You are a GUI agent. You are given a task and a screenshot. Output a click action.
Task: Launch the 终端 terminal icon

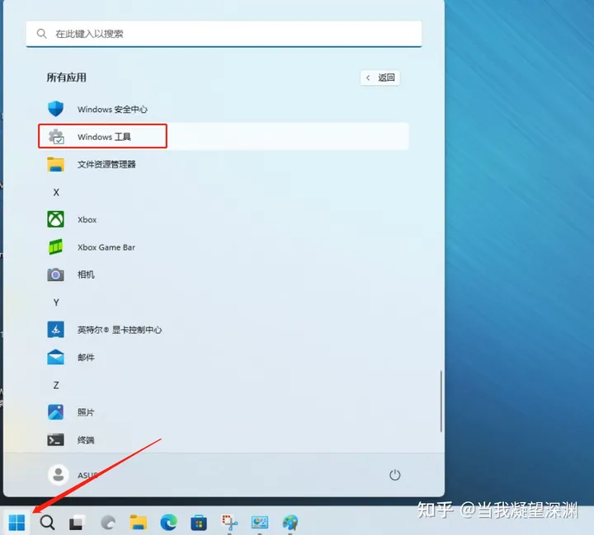(56, 439)
